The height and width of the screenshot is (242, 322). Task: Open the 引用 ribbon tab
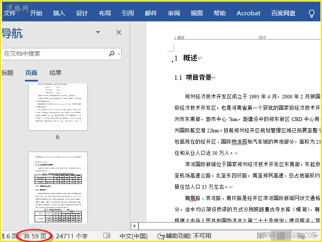click(128, 13)
